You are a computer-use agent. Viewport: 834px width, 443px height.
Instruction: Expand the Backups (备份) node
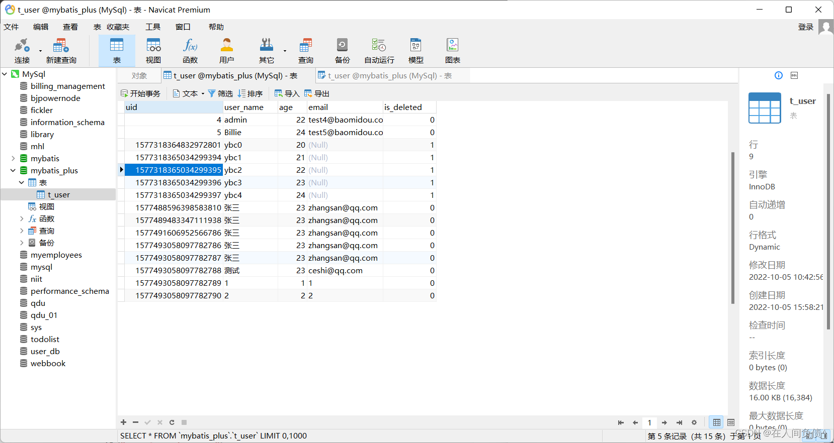click(22, 243)
